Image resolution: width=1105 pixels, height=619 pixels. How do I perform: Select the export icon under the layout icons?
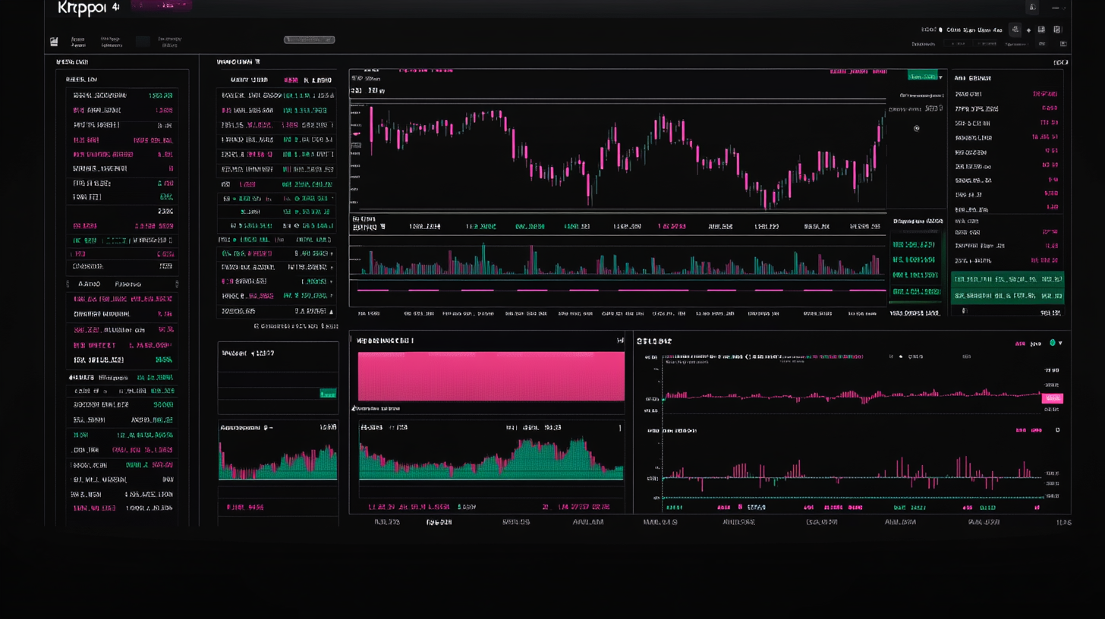[1057, 43]
